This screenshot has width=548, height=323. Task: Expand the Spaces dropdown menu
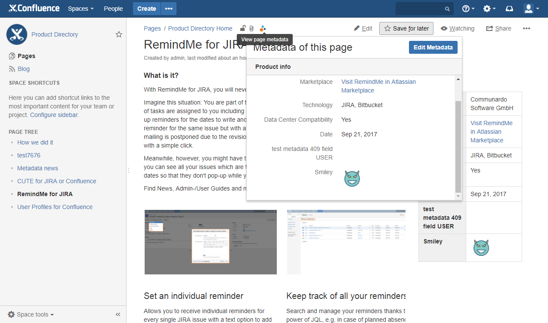tap(80, 9)
